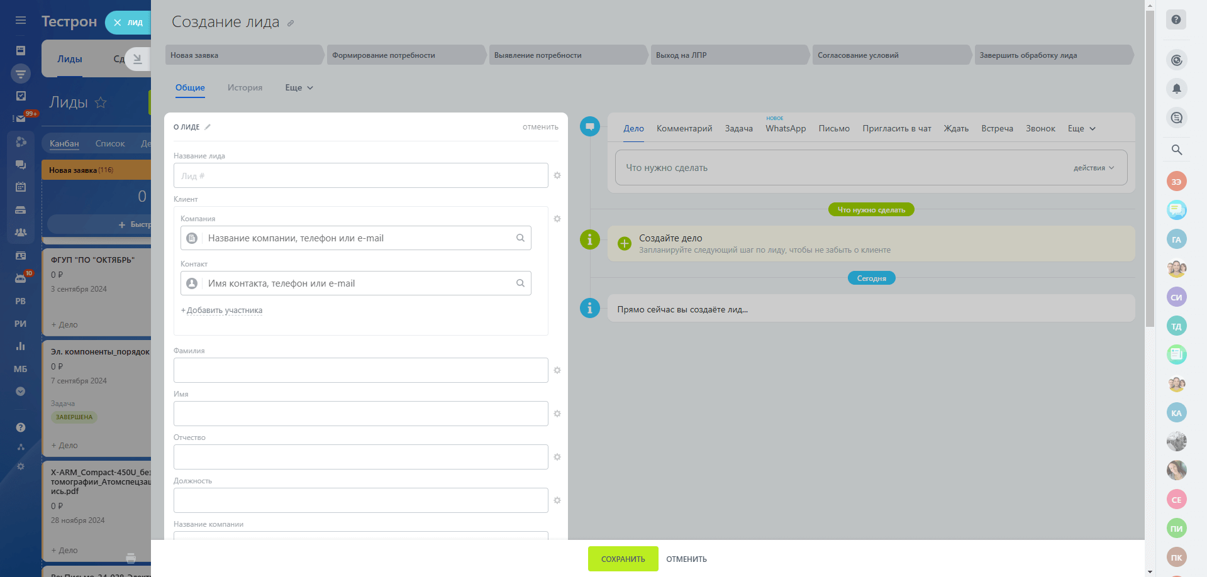Click gear icon beside Название лида field
The height and width of the screenshot is (577, 1207).
557,175
